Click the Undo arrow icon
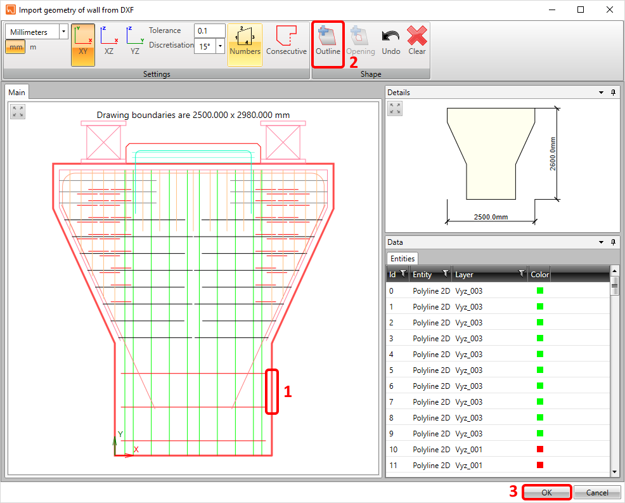 (x=390, y=42)
